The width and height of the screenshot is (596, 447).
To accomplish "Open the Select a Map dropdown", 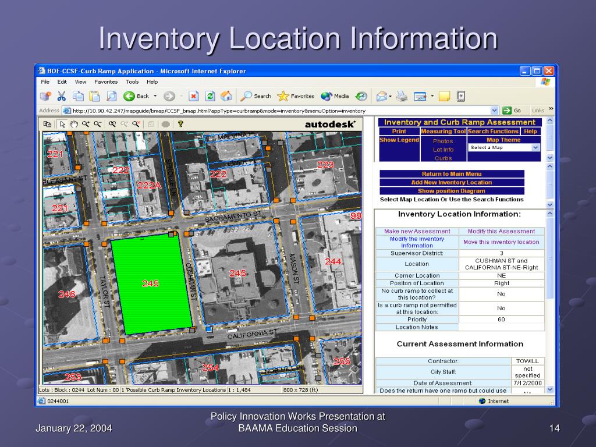I will pos(504,147).
